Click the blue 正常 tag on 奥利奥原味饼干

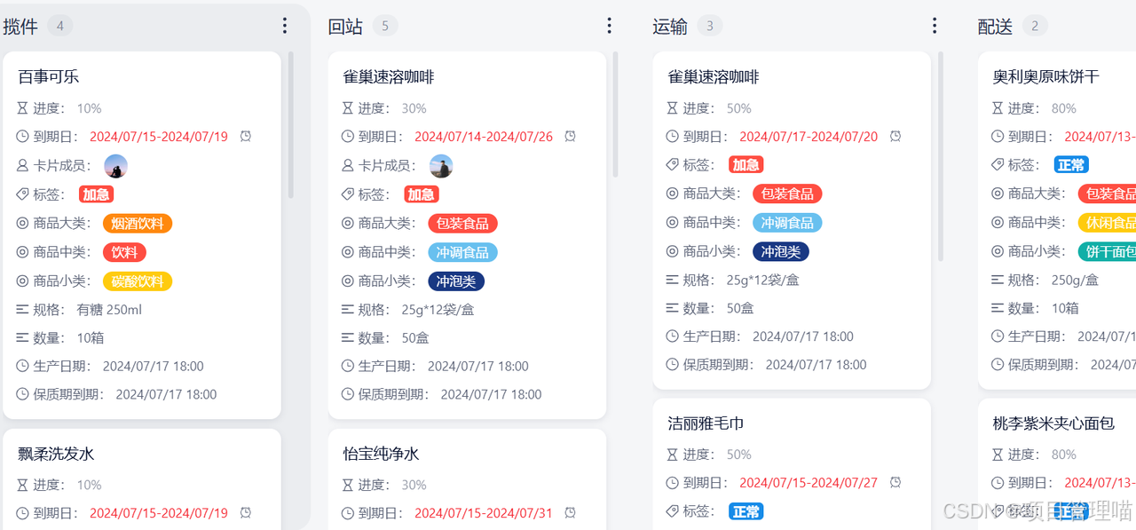click(x=1071, y=164)
